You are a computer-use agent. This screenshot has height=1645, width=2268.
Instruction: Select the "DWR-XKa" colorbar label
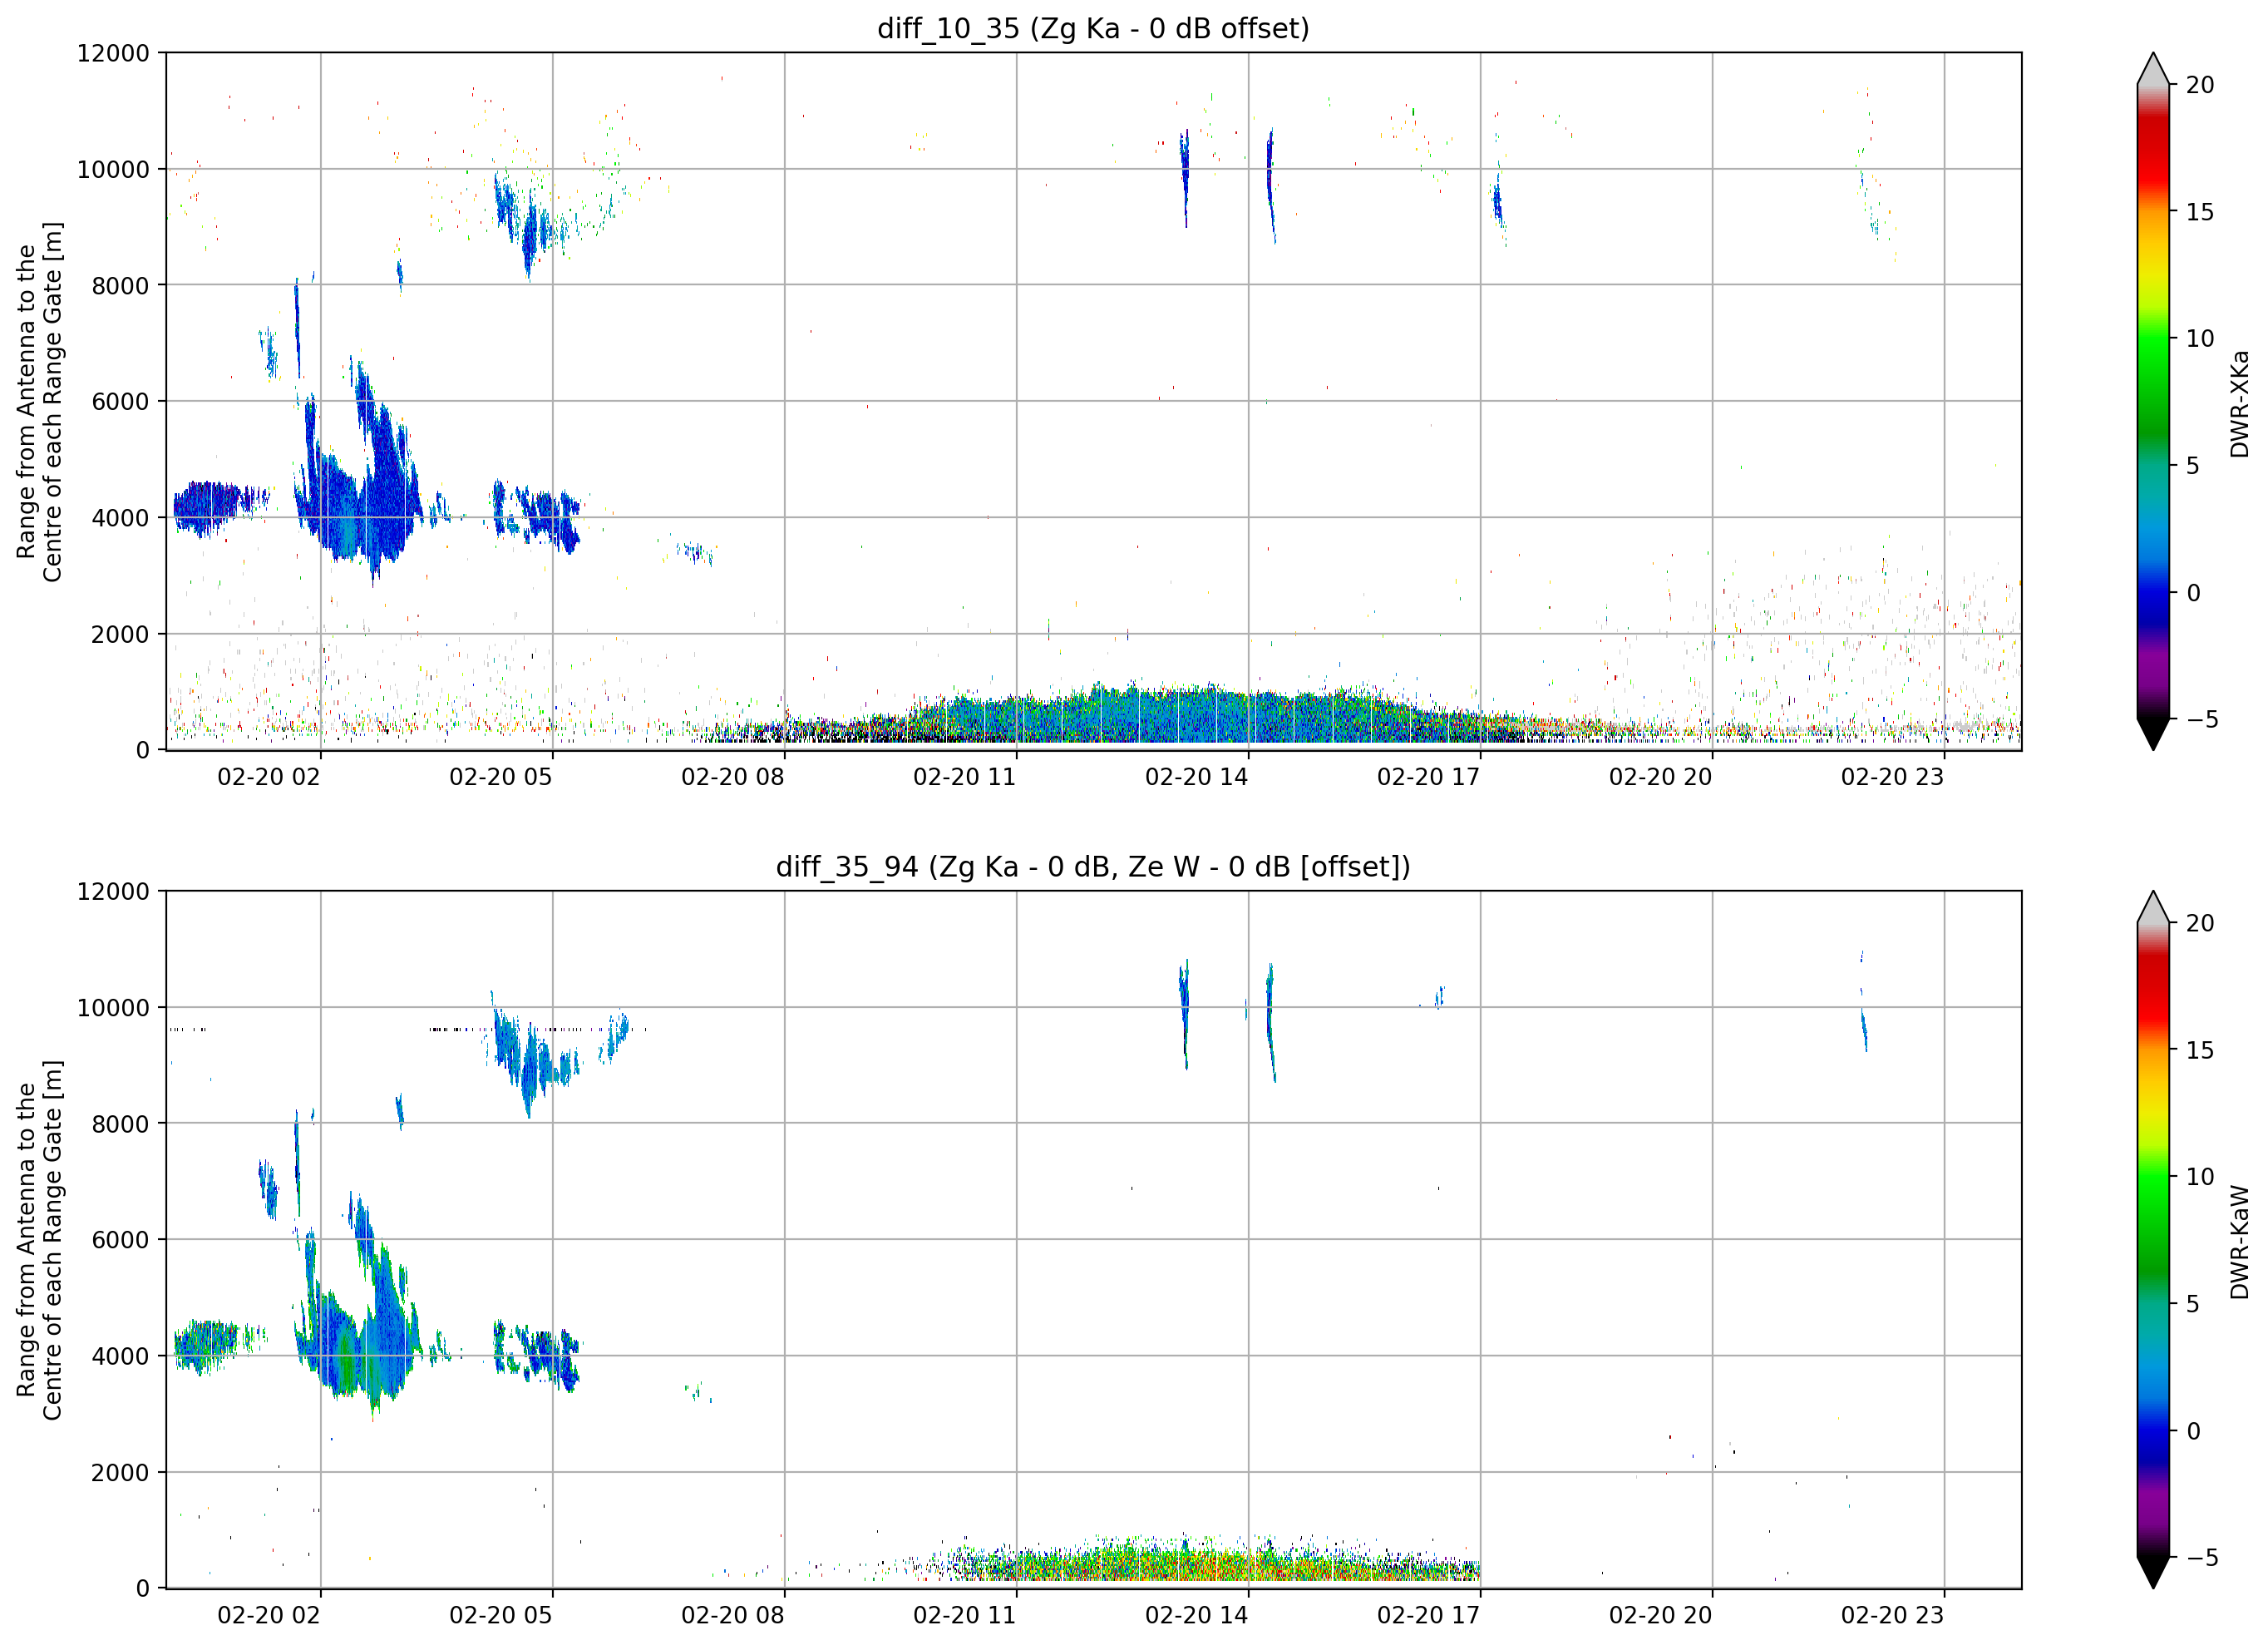click(2239, 404)
